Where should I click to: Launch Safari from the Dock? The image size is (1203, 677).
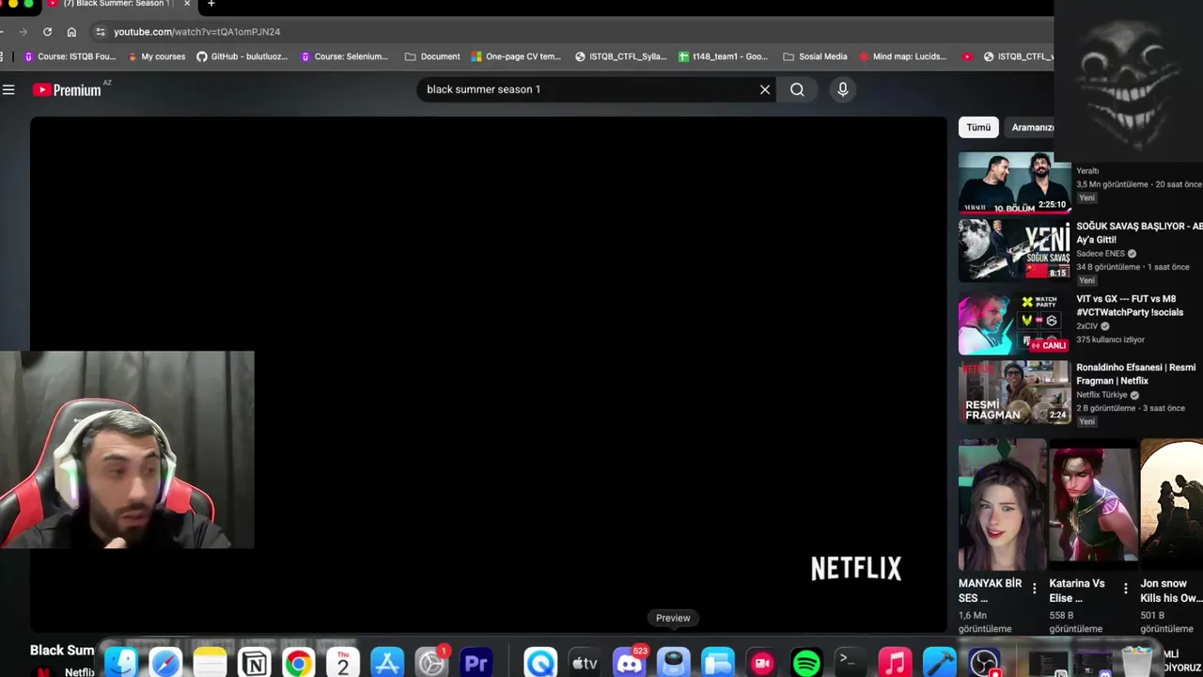[166, 663]
